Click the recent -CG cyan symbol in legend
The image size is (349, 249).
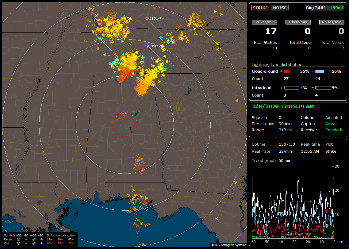click(19, 239)
